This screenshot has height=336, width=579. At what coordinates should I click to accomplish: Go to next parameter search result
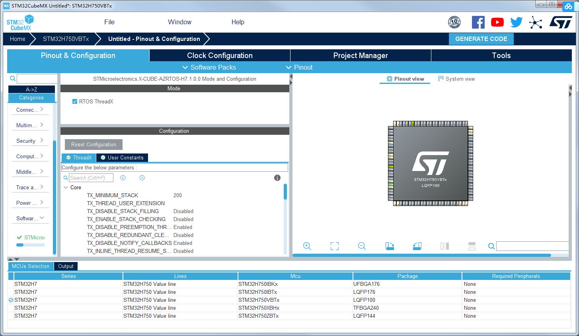click(142, 178)
